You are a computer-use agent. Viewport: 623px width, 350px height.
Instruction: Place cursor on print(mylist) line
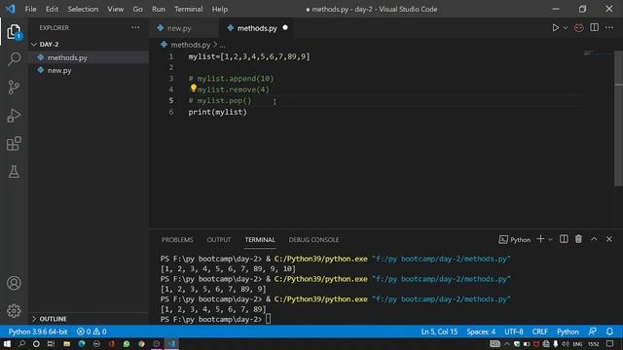pos(218,112)
